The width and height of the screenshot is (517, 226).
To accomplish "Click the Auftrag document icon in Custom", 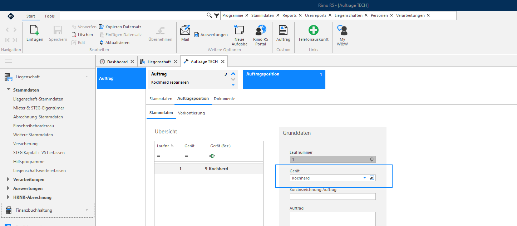I will pyautogui.click(x=283, y=30).
